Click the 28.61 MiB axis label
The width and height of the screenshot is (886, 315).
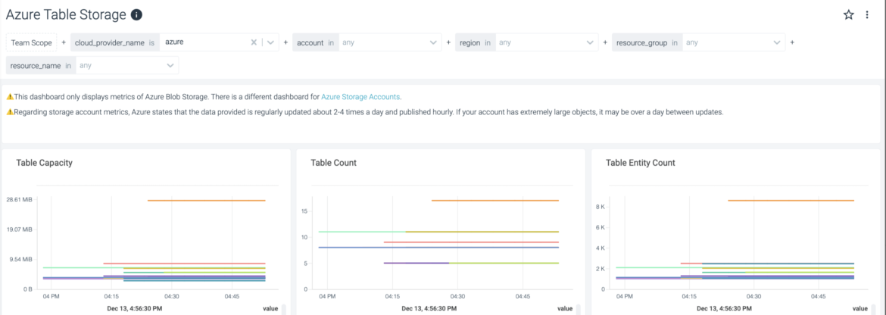coord(20,200)
